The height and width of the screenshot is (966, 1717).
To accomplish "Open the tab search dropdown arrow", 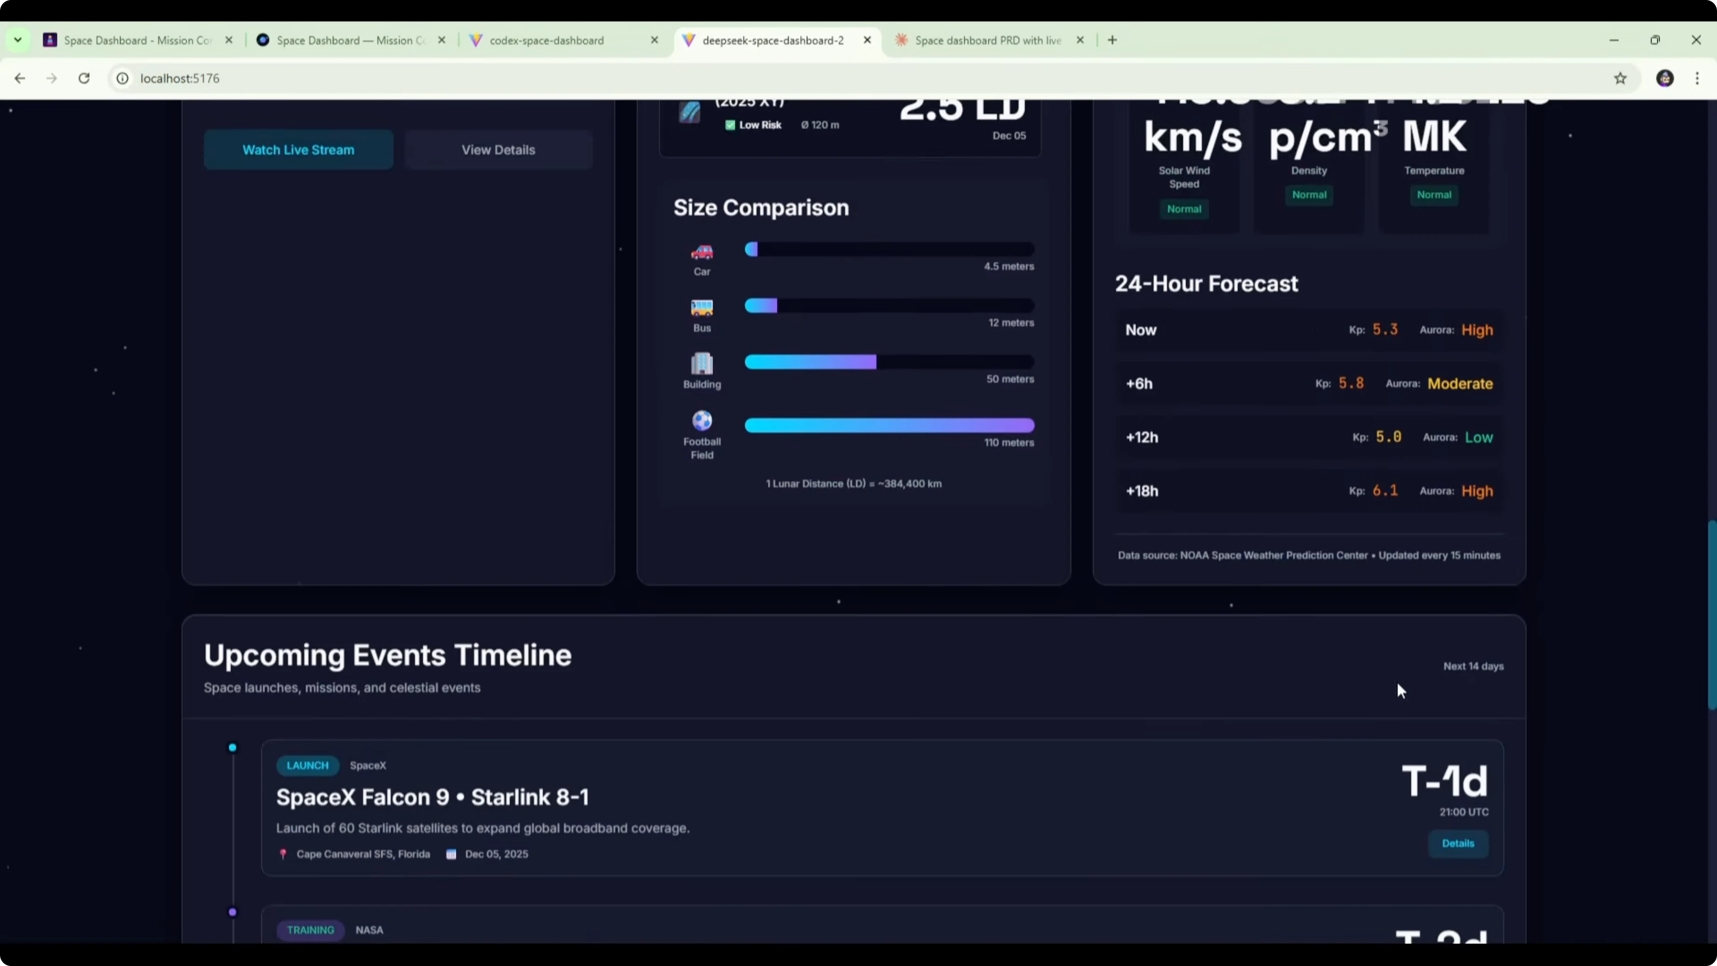I will tap(18, 40).
